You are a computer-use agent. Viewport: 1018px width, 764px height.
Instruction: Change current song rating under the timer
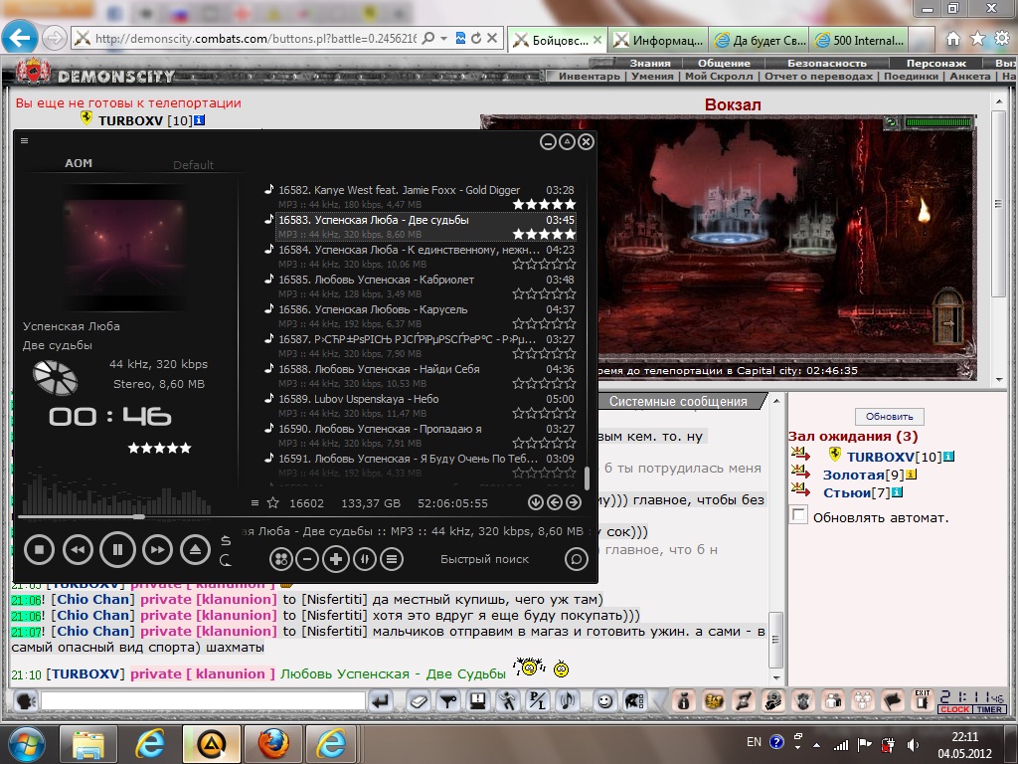[x=160, y=448]
